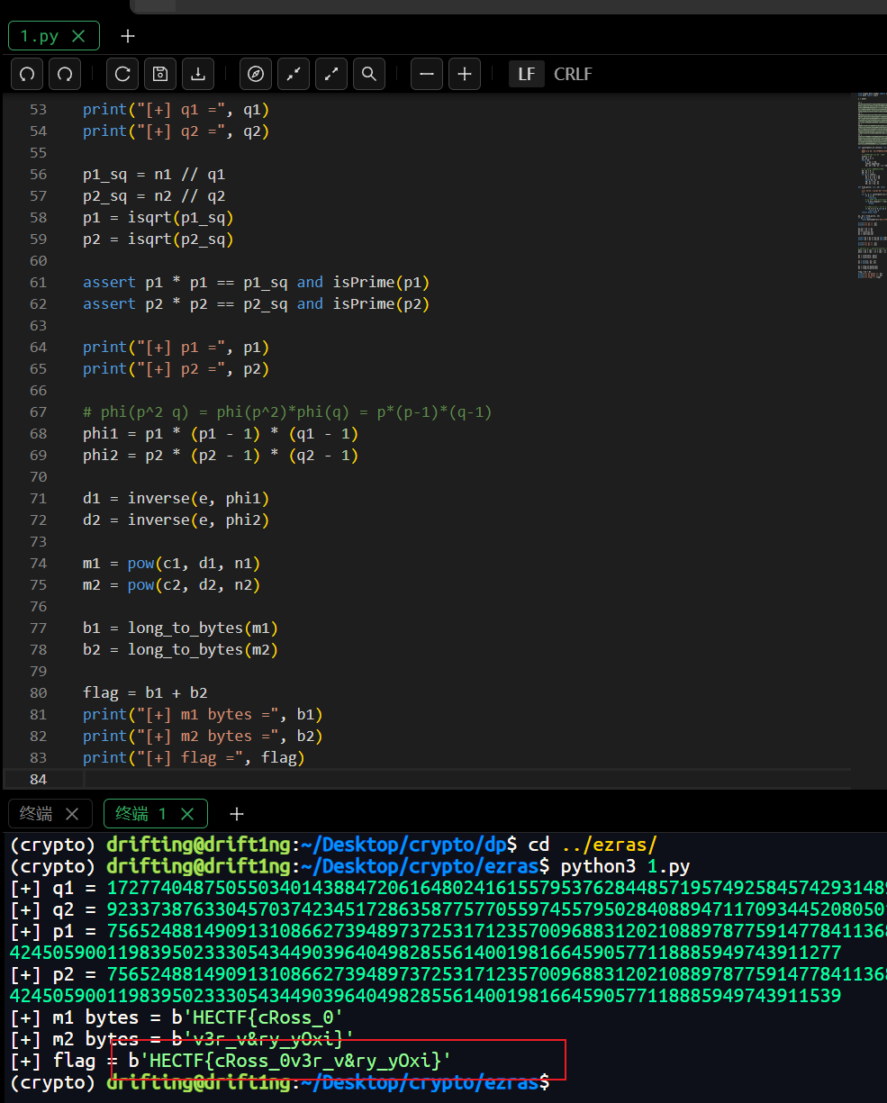Image resolution: width=887 pixels, height=1103 pixels.
Task: Switch line endings to CRLF
Action: click(x=573, y=74)
